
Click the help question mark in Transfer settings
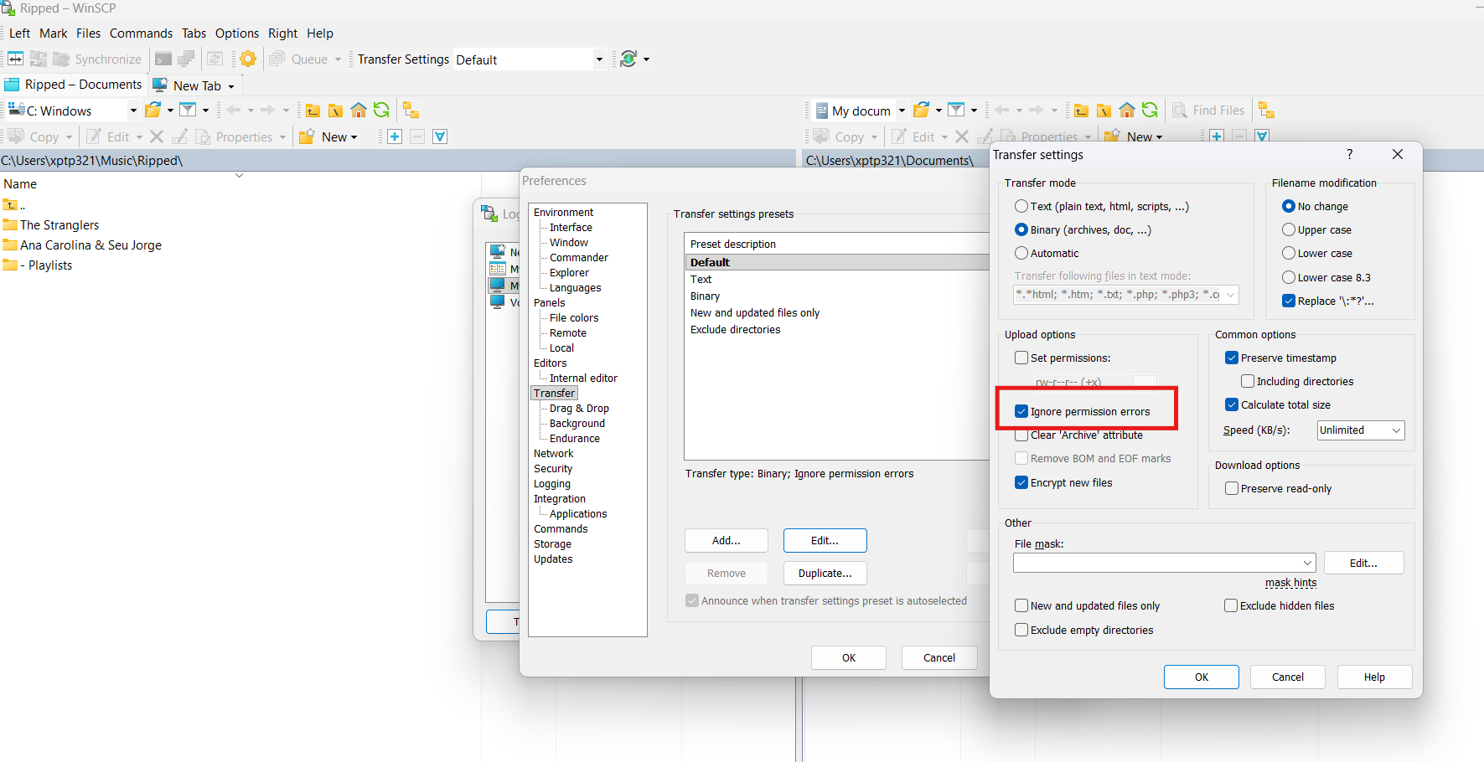coord(1349,154)
